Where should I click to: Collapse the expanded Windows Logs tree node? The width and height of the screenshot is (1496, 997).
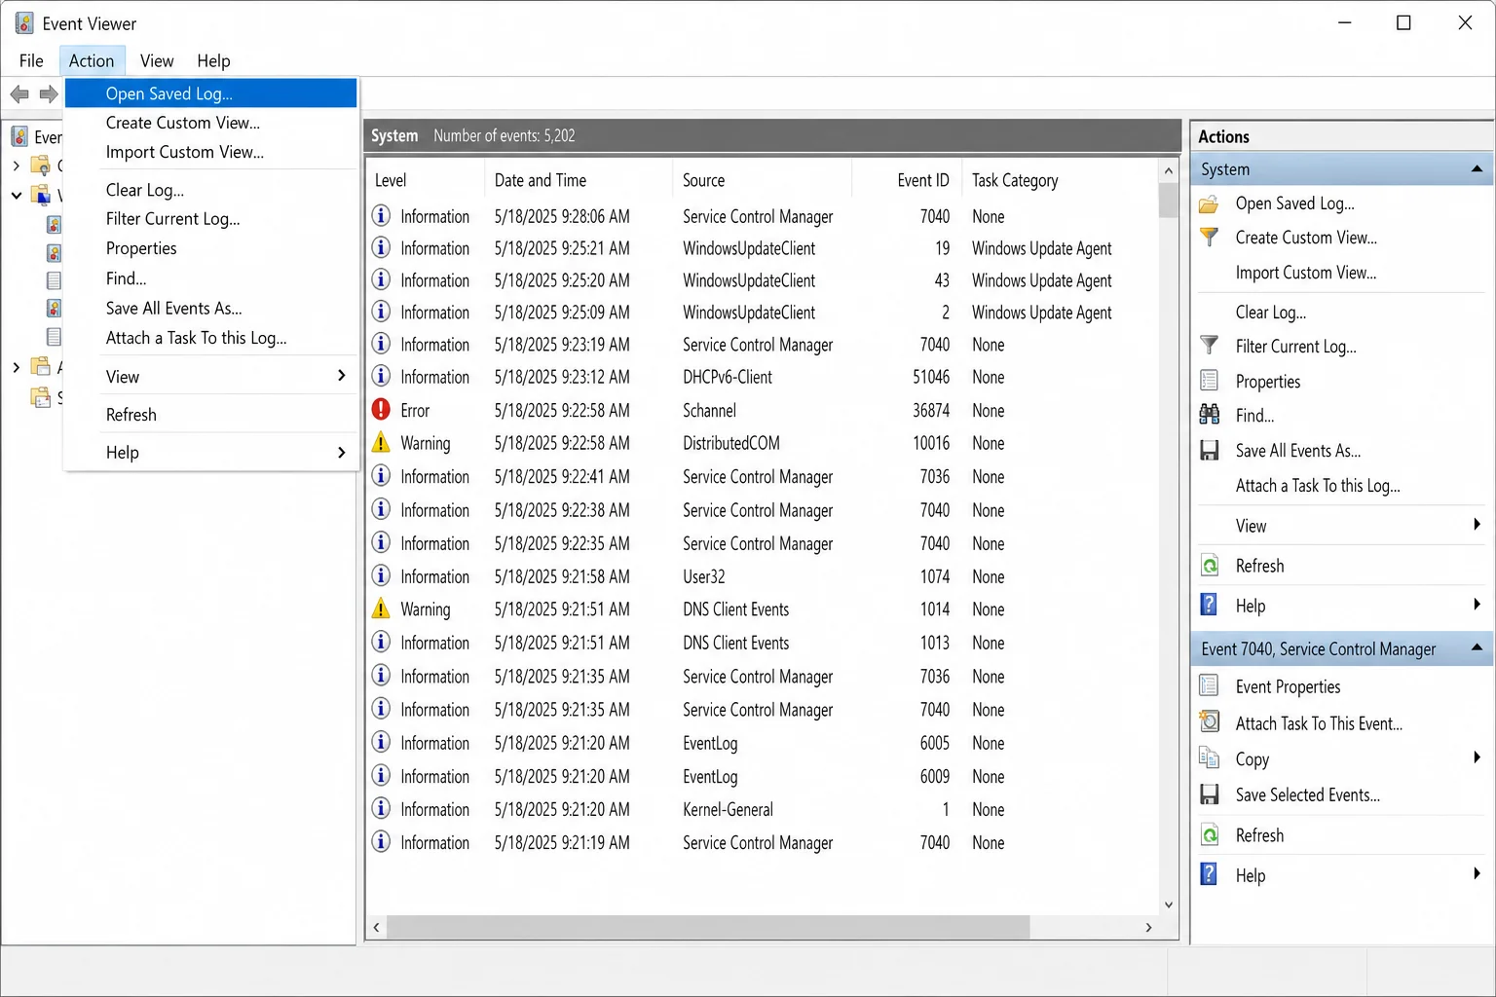(x=16, y=196)
